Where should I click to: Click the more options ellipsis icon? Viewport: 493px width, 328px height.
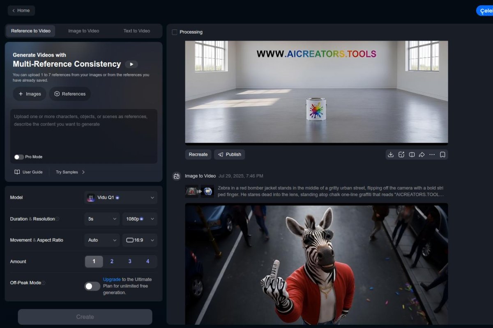[432, 155]
